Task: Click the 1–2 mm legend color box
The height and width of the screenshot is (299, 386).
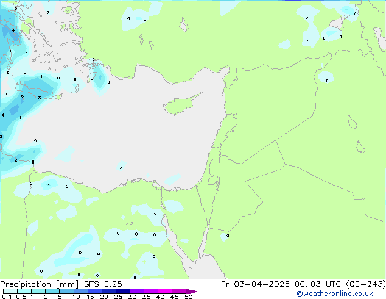Action: [x=38, y=291]
